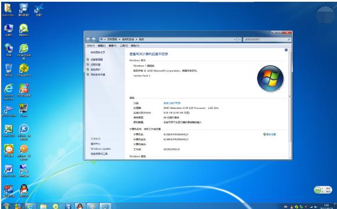Viewport: 337px width, 209px height.
Task: Expand the address bar history dropdown
Action: [x=235, y=39]
